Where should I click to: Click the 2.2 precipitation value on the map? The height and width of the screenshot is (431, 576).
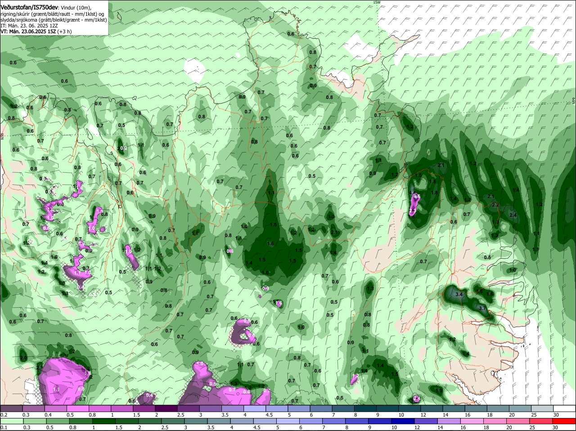[495, 205]
